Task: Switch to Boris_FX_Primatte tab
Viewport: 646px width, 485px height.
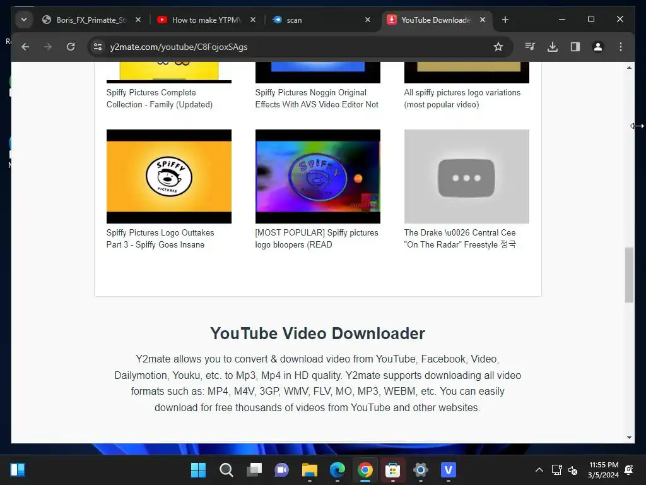Action: coord(91,20)
